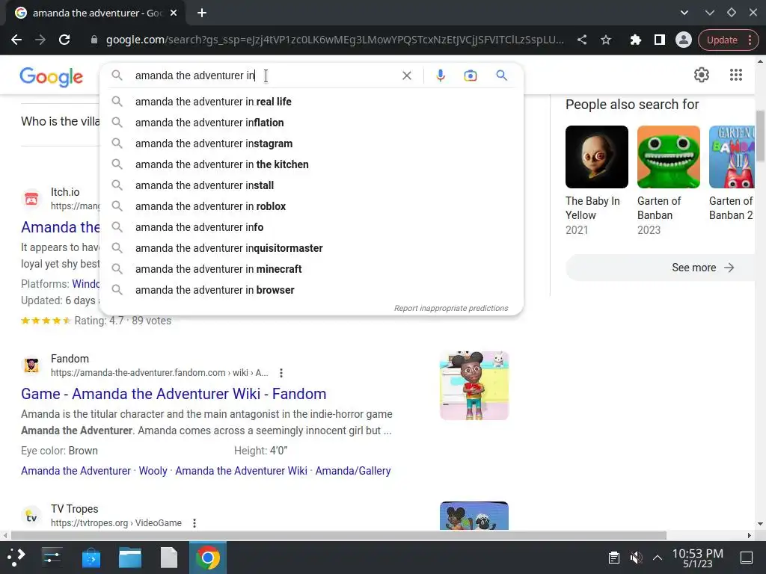The width and height of the screenshot is (766, 574).
Task: Choose suggestion 'instagram'
Action: (x=312, y=143)
